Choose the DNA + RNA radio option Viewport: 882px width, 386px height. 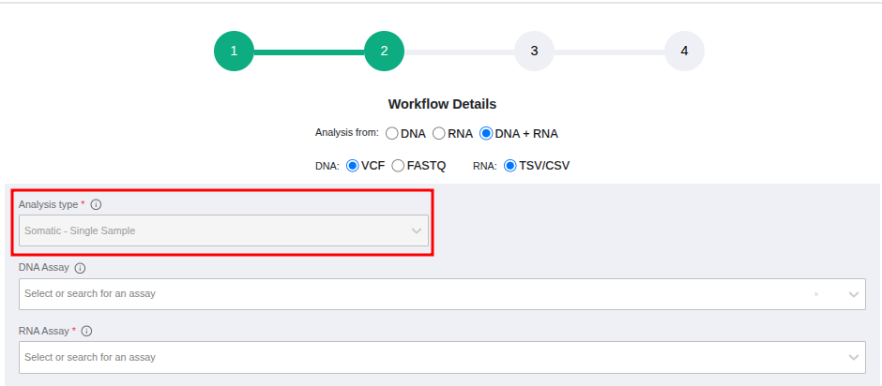pyautogui.click(x=486, y=134)
